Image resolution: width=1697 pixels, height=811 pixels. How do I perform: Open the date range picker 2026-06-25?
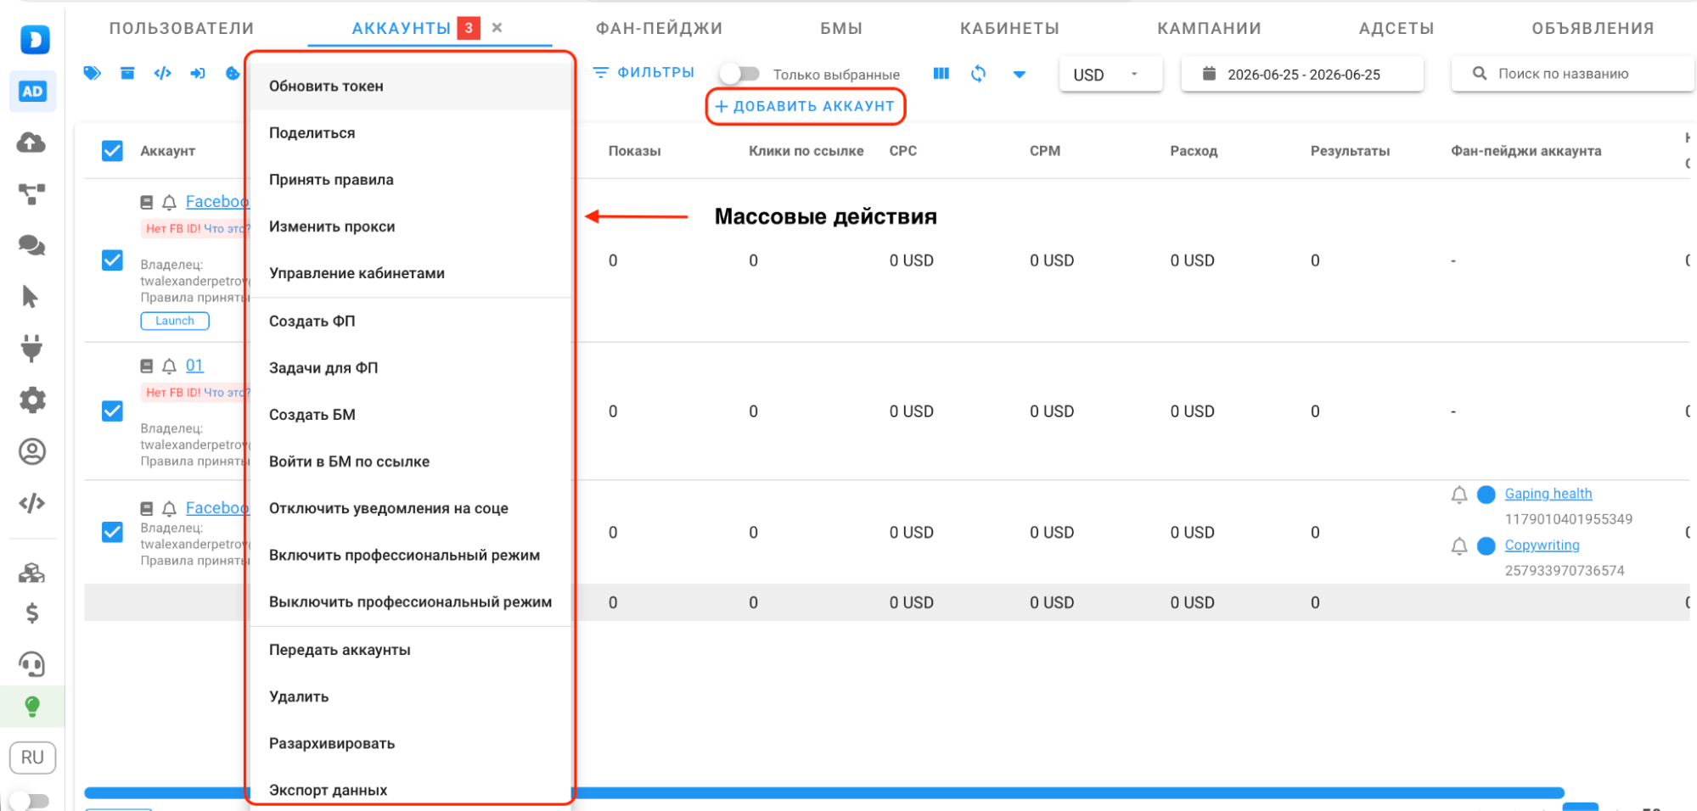1302,75
